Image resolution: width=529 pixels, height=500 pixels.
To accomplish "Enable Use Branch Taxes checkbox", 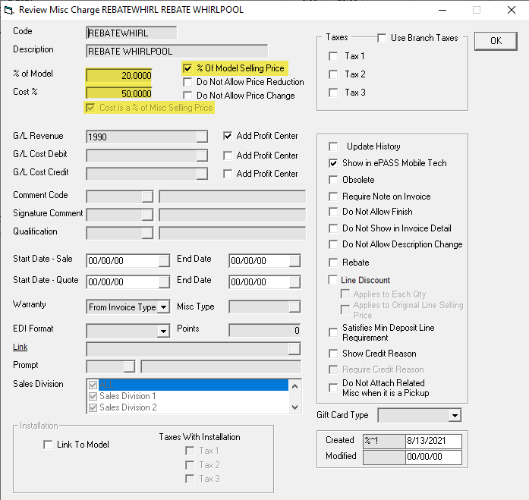I will tap(382, 38).
